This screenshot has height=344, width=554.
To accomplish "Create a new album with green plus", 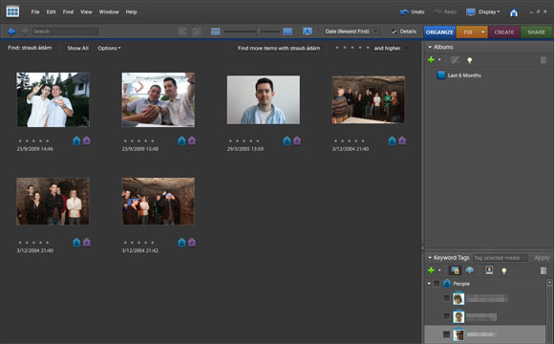I will (431, 60).
